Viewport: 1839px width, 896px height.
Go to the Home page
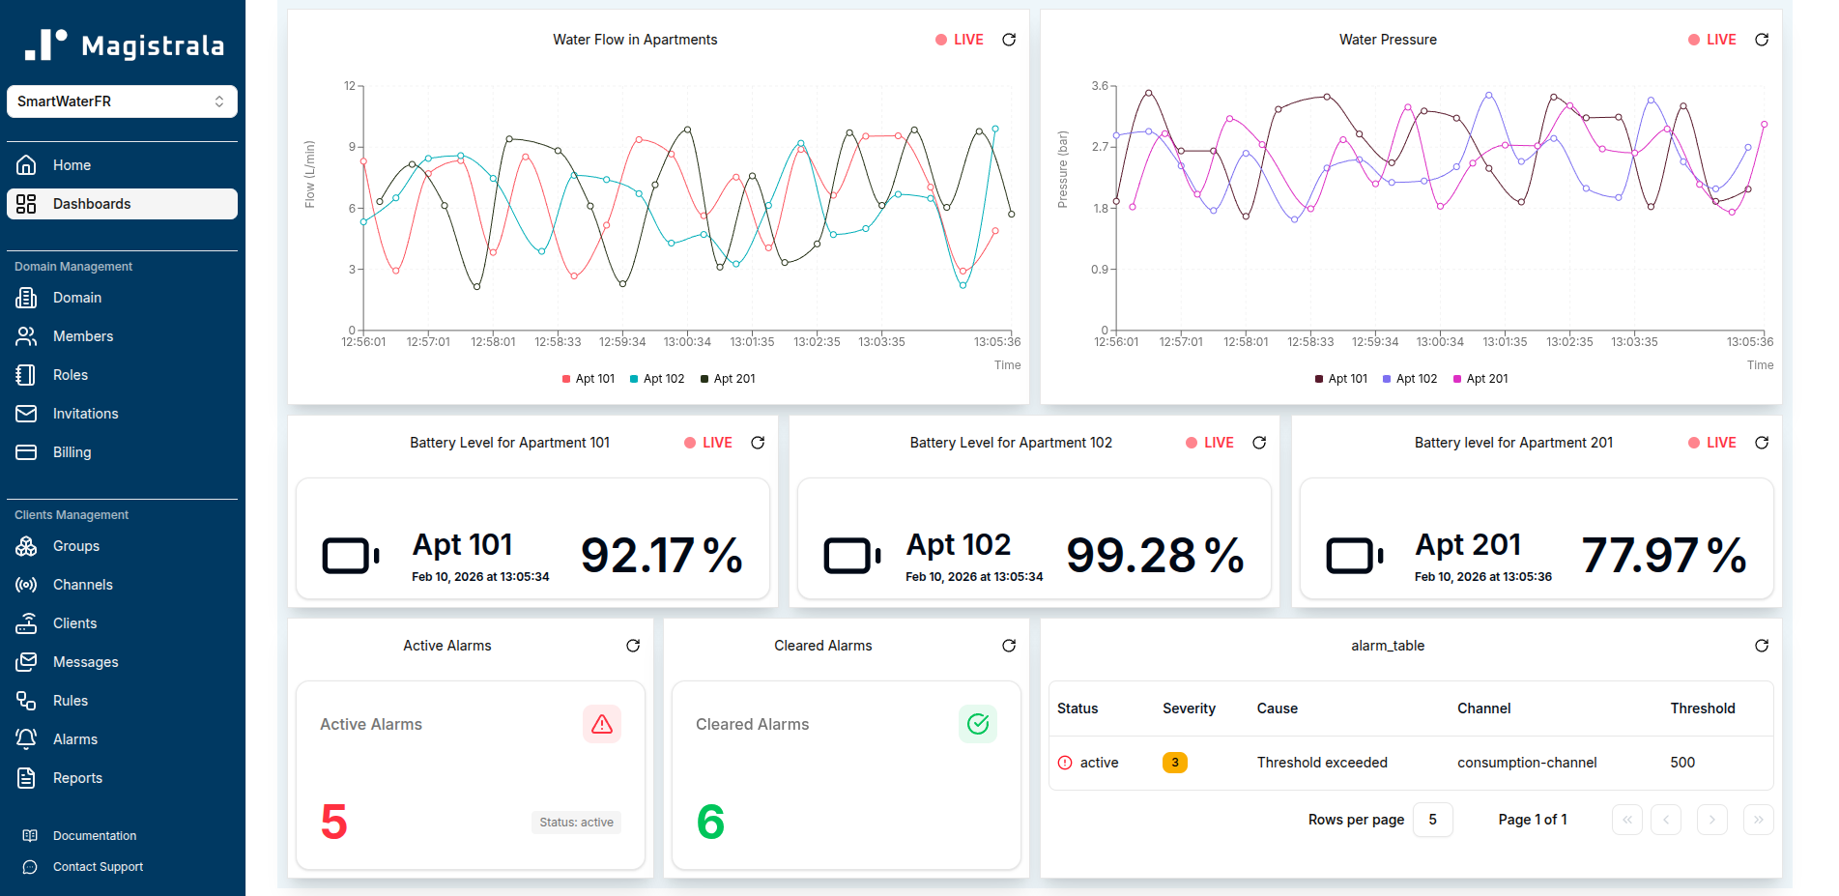click(x=72, y=164)
